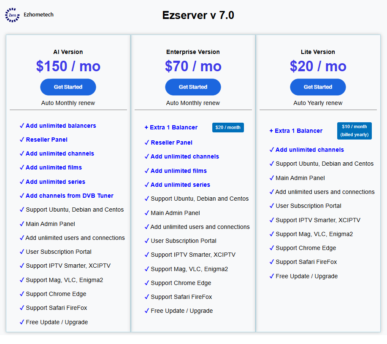387x344 pixels.
Task: Click Add unlimited series in Enterprise Version
Action: [x=181, y=185]
